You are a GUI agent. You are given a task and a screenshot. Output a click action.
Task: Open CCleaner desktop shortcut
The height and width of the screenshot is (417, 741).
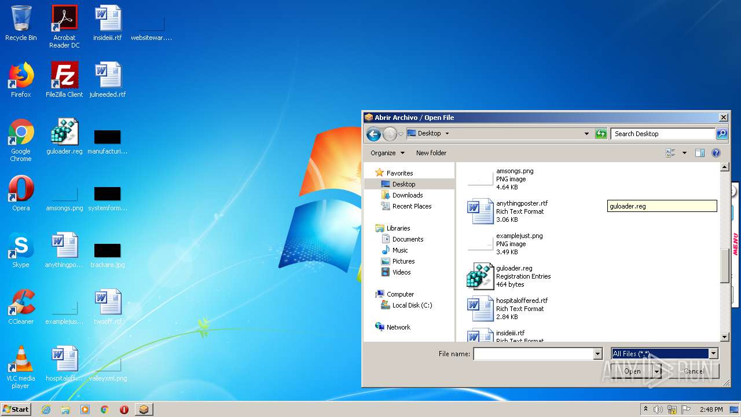(x=21, y=308)
